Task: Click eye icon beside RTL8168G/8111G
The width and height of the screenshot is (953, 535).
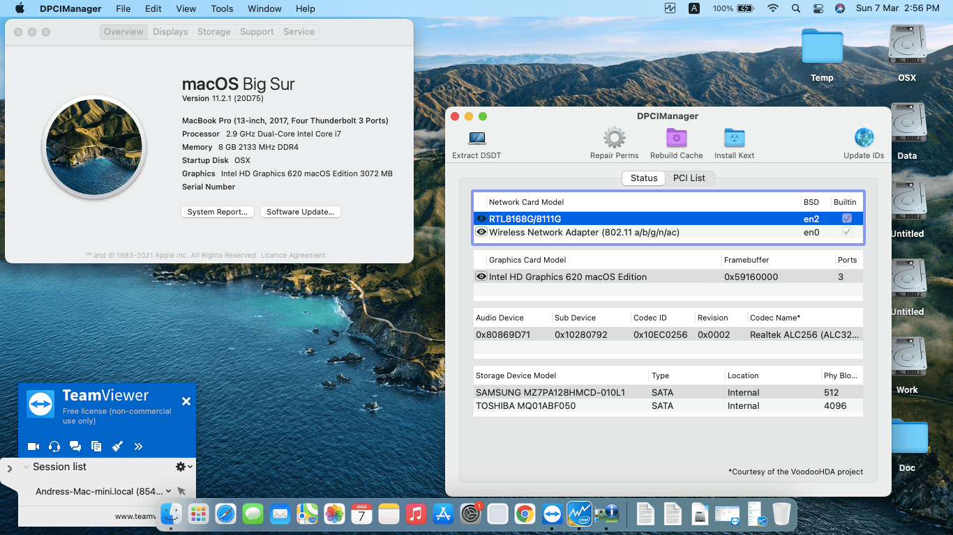Action: (x=481, y=219)
